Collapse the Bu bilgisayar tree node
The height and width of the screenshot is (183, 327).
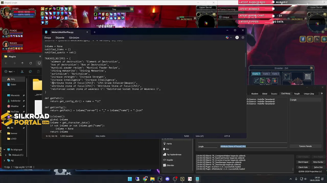4,150
